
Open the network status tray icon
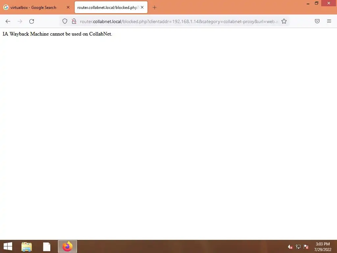[x=298, y=246]
